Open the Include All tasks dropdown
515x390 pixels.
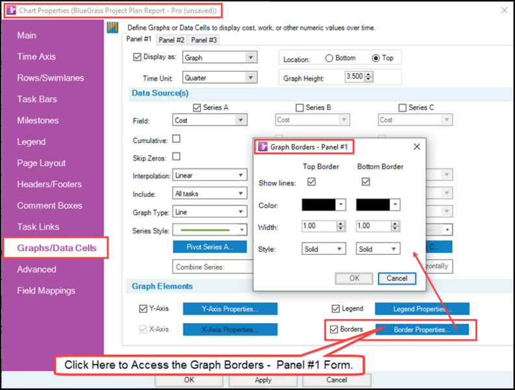tap(209, 194)
